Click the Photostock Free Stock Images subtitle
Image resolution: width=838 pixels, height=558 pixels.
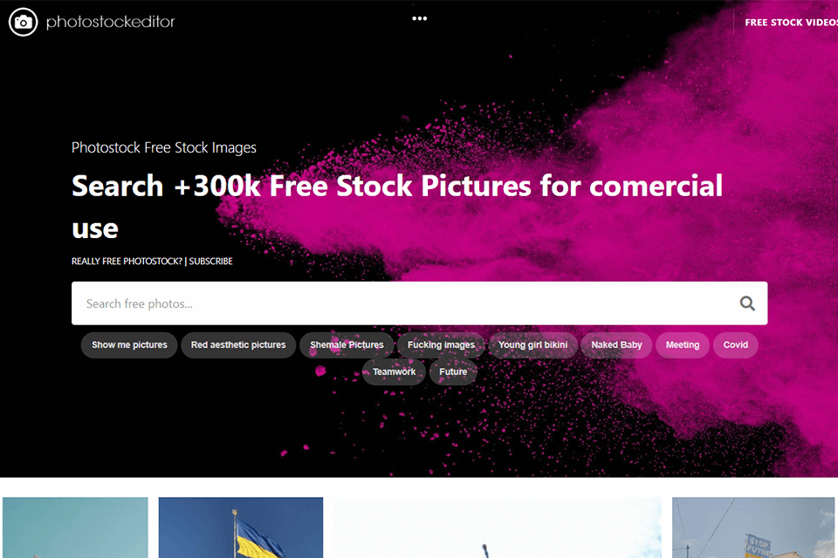164,147
